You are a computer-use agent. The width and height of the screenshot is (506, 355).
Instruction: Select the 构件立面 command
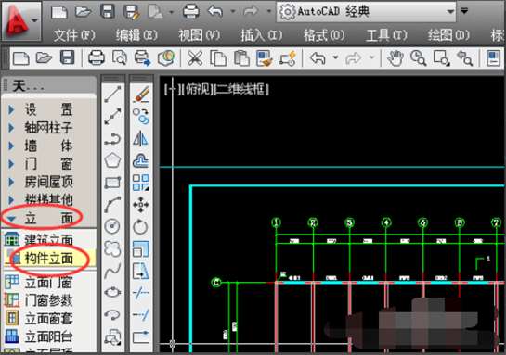coord(48,258)
